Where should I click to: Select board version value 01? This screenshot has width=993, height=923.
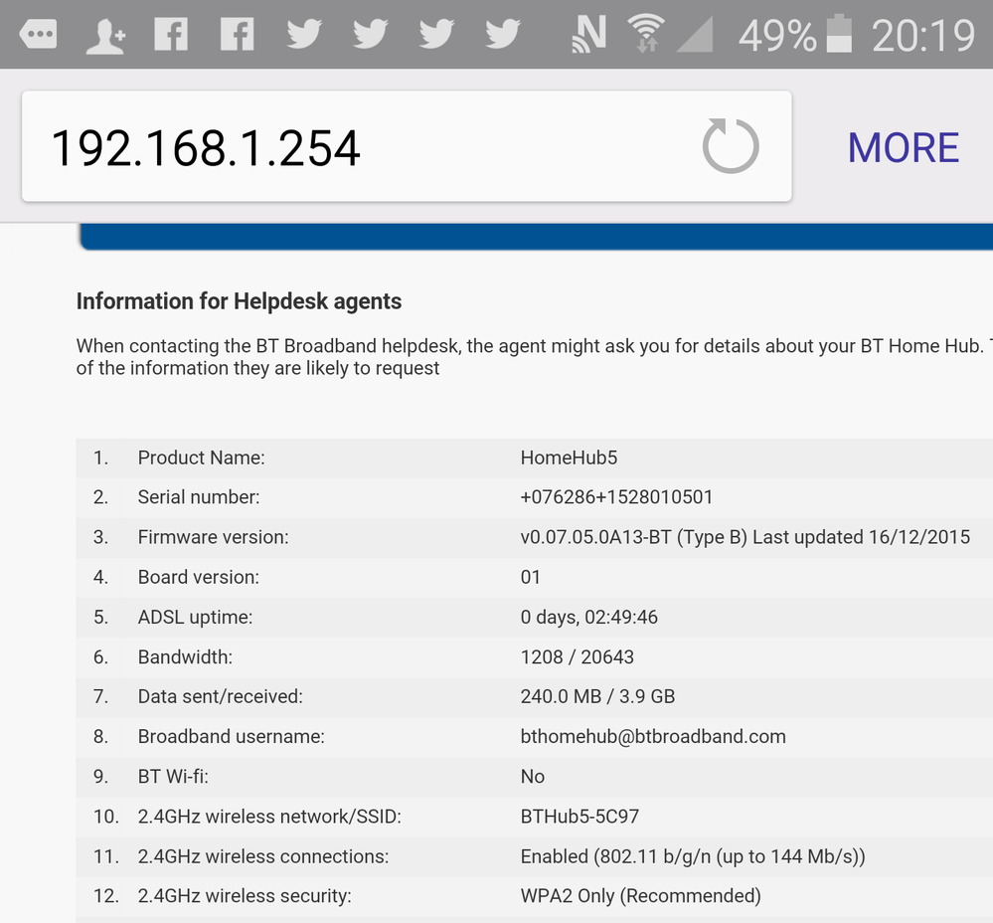(x=531, y=577)
